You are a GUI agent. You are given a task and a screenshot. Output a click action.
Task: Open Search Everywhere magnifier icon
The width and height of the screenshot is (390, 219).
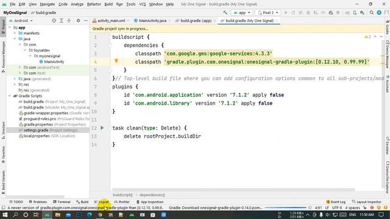pos(372,12)
